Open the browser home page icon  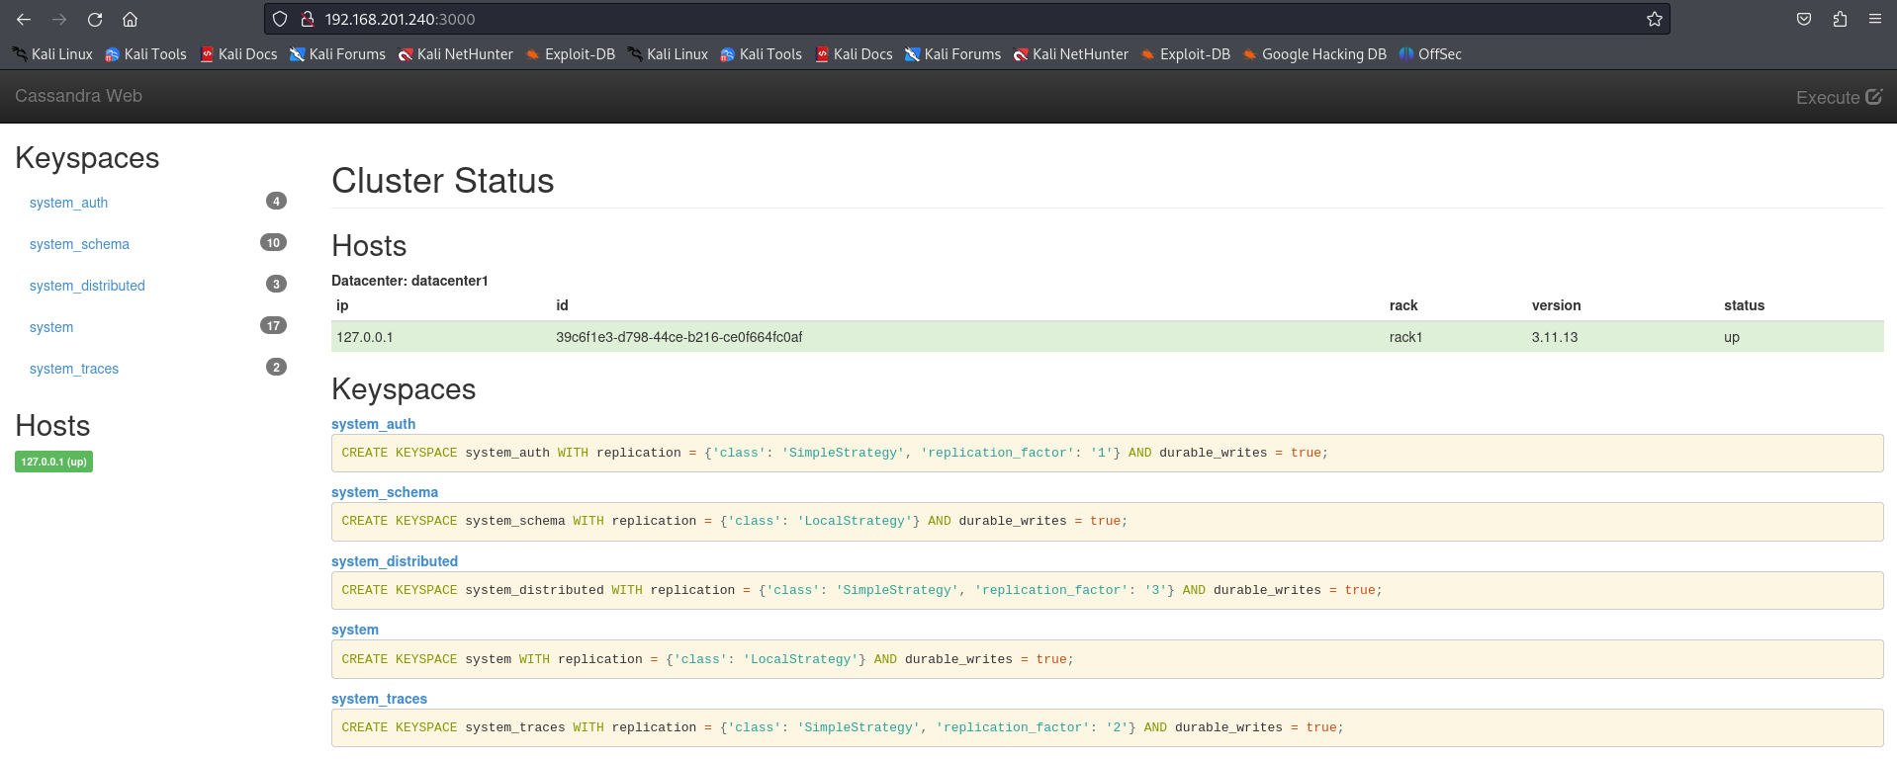tap(130, 19)
